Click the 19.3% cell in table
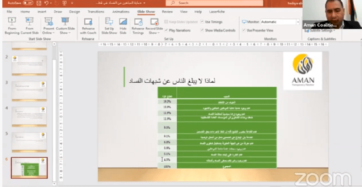362x187 pixels. pos(167,102)
